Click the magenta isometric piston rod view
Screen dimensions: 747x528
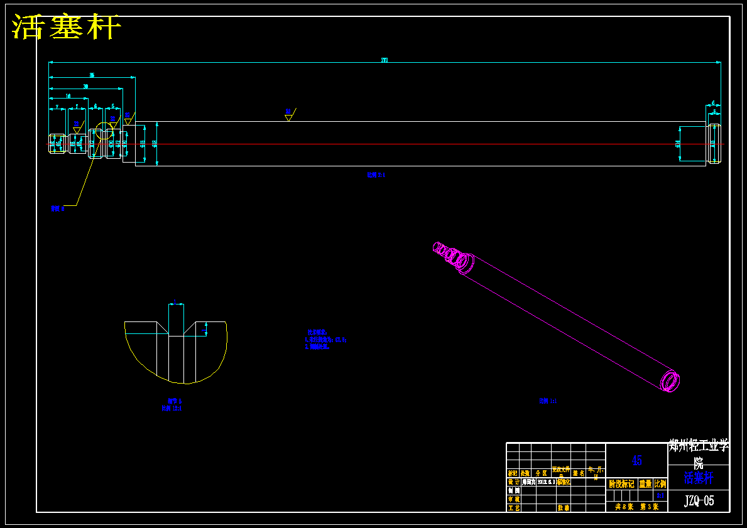556,316
